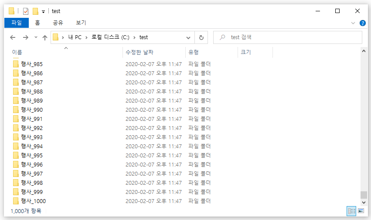371x220 pixels.
Task: Select folder icon of 행사_994
Action: click(16, 146)
